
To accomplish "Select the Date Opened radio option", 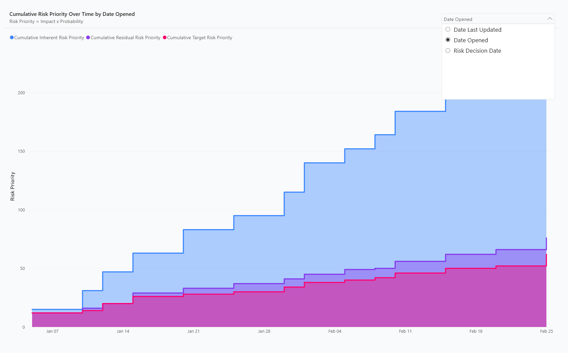I will 448,40.
